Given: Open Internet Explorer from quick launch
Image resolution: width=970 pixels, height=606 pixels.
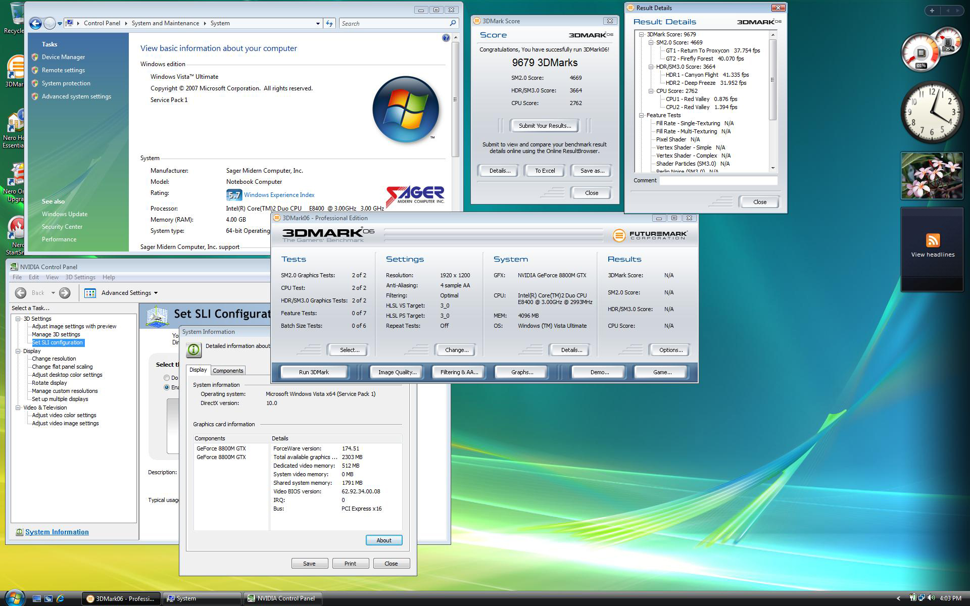Looking at the screenshot, I should click(x=61, y=598).
